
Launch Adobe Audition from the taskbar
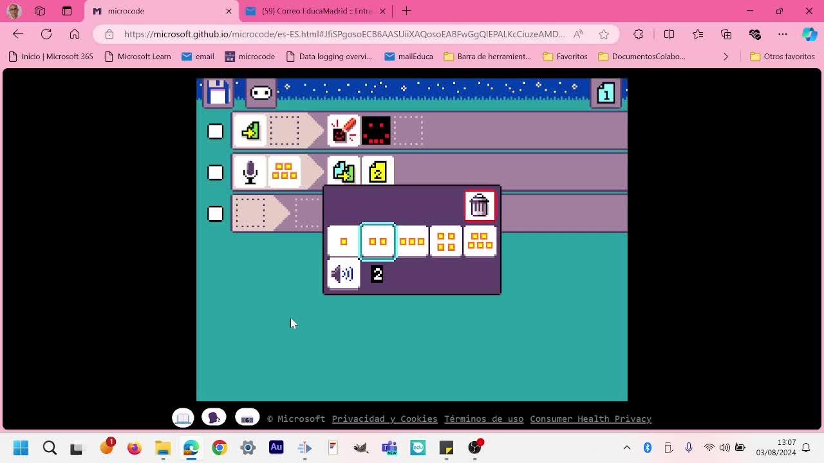pyautogui.click(x=276, y=448)
